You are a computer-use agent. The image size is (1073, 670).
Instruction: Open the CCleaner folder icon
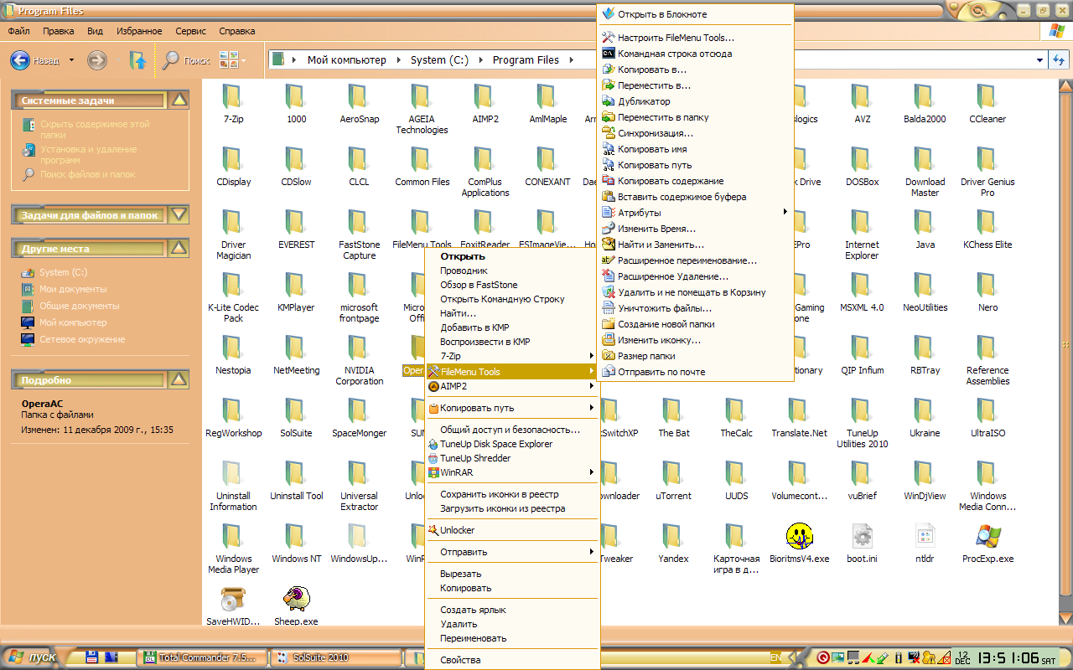[987, 97]
